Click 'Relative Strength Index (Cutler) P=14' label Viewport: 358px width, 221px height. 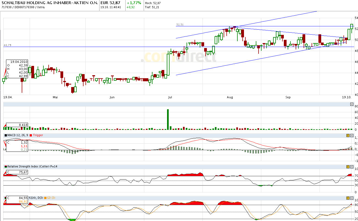click(33, 167)
